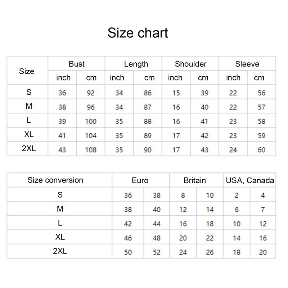Select the XL row label in measurement table
Viewport: 288px width, 288px height.
point(29,135)
